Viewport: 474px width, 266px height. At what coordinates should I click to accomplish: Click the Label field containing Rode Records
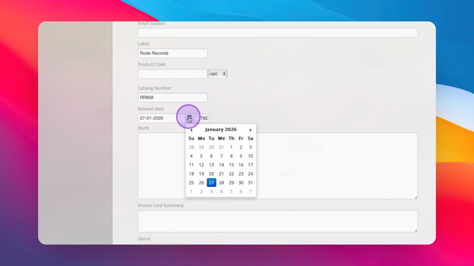click(173, 53)
